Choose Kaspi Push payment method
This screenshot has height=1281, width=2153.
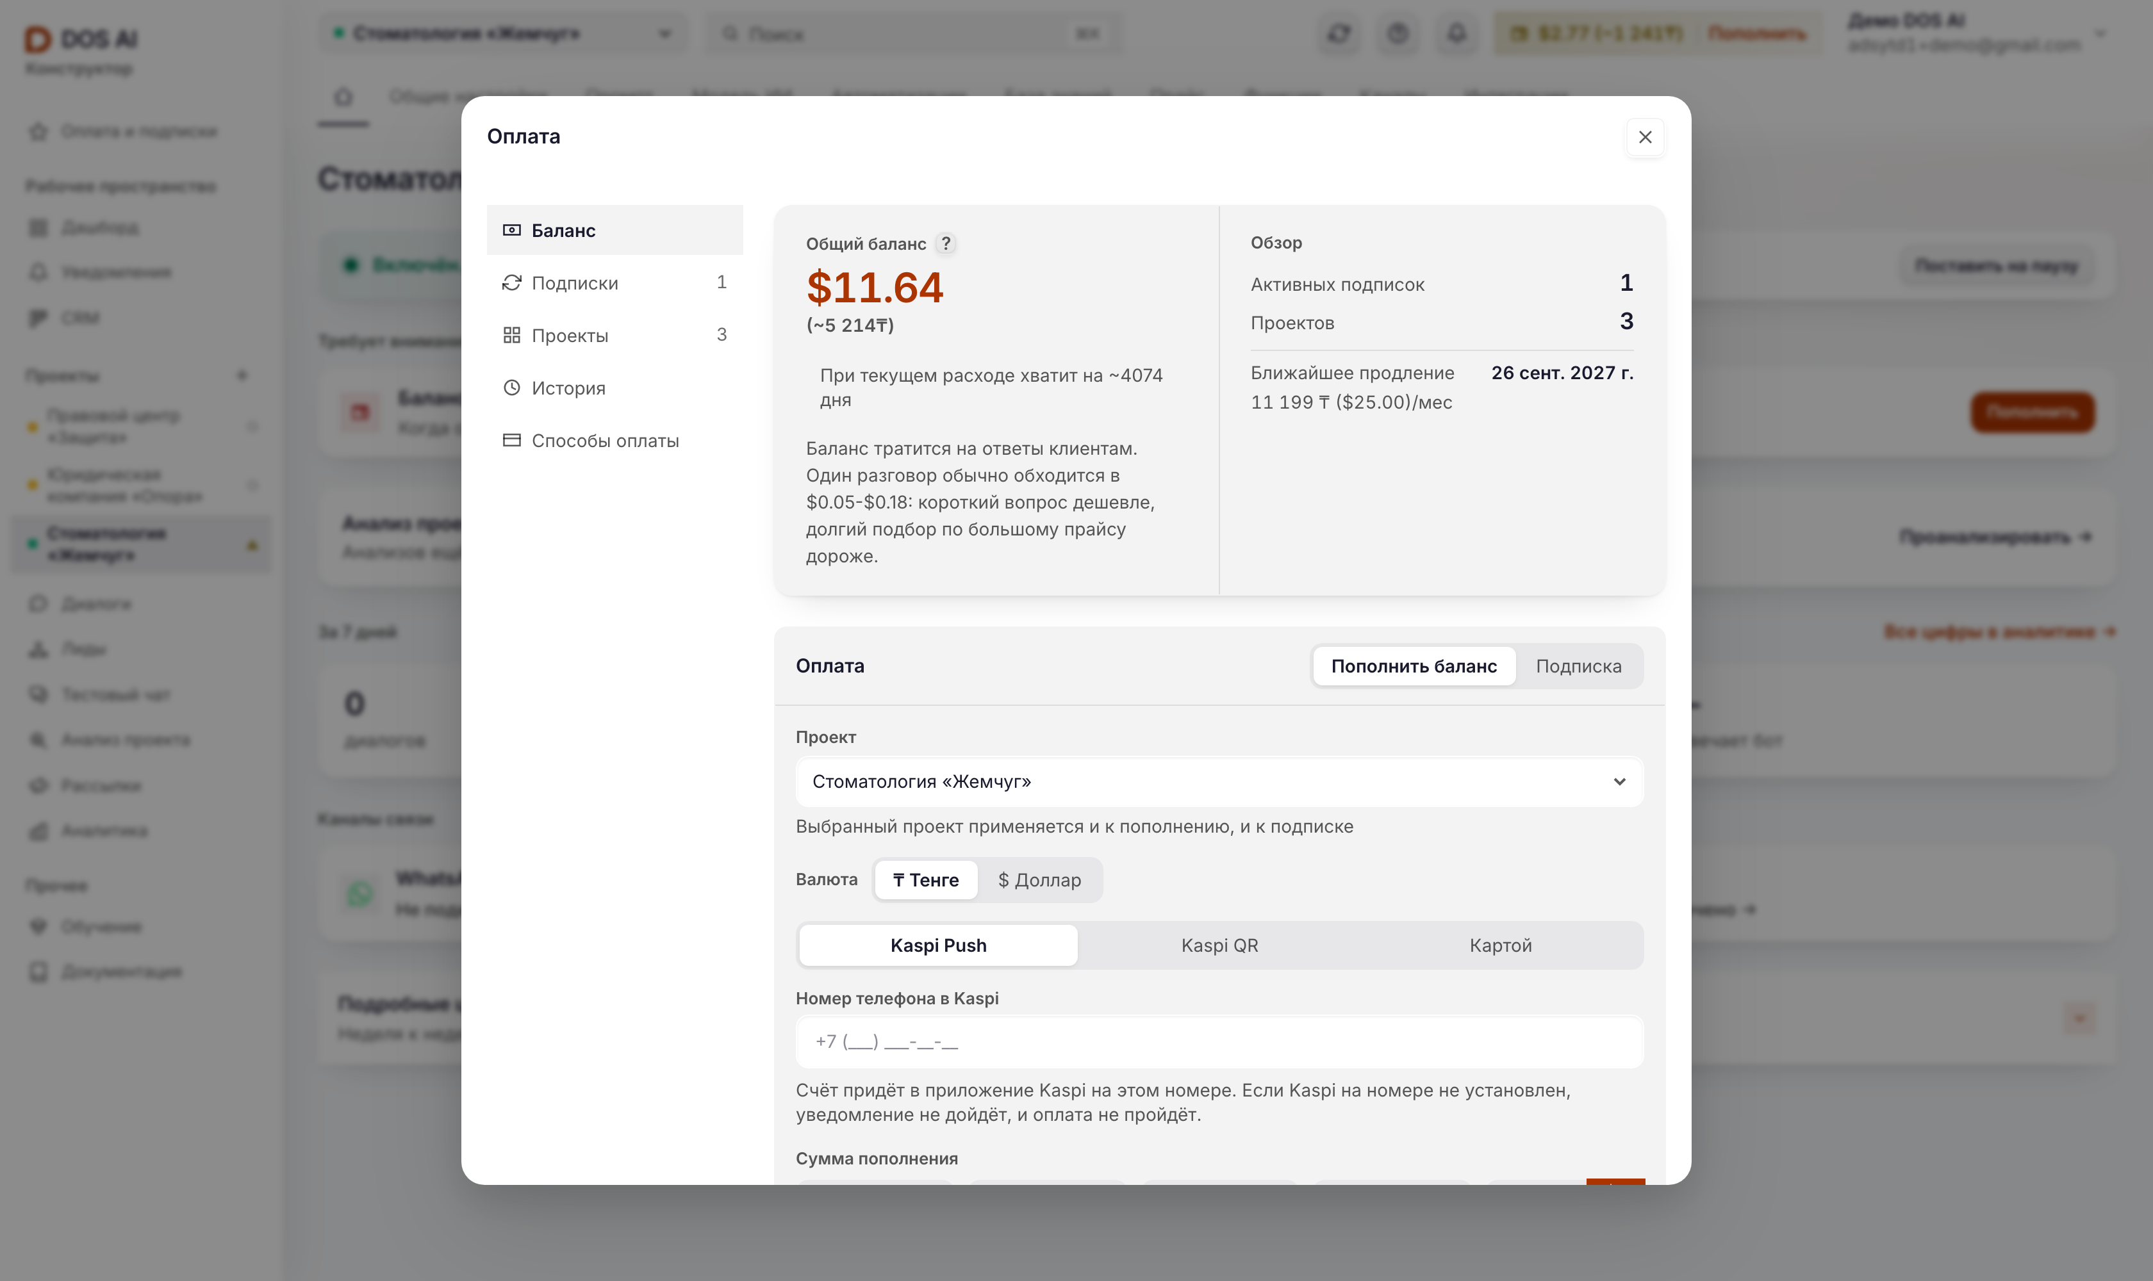[938, 945]
